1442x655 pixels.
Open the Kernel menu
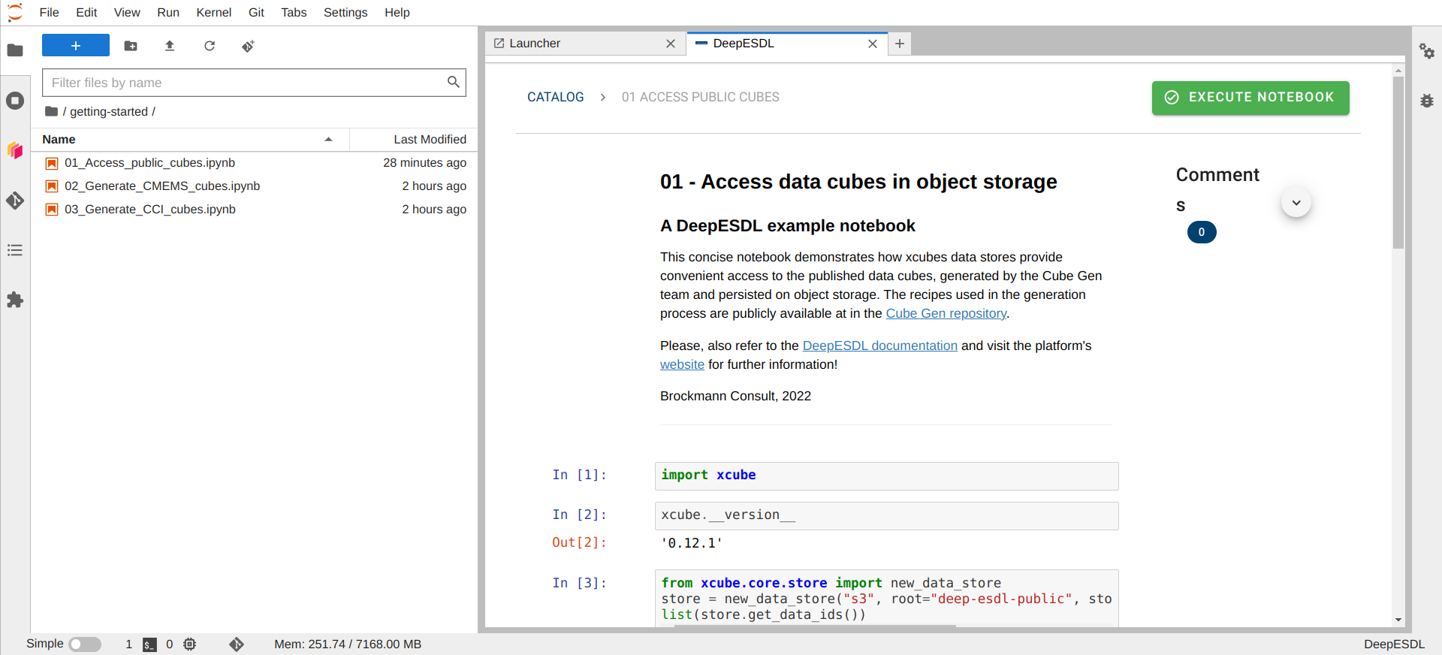pos(214,13)
